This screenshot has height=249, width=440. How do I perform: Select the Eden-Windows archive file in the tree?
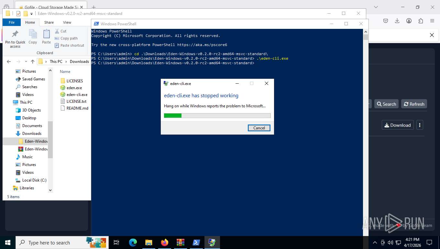pos(33,149)
